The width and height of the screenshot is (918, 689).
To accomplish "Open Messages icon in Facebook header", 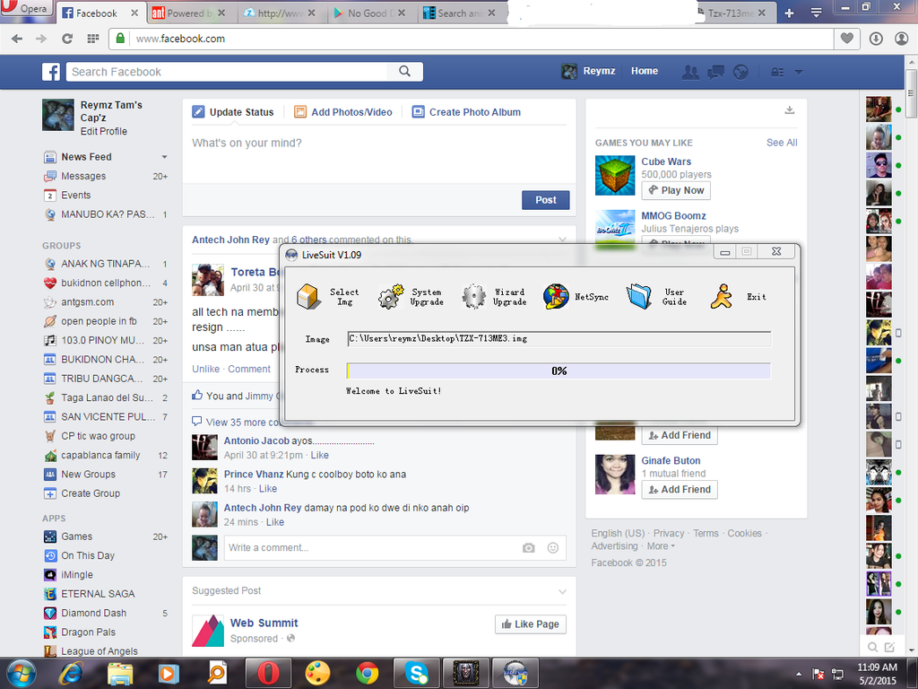I will coord(715,72).
